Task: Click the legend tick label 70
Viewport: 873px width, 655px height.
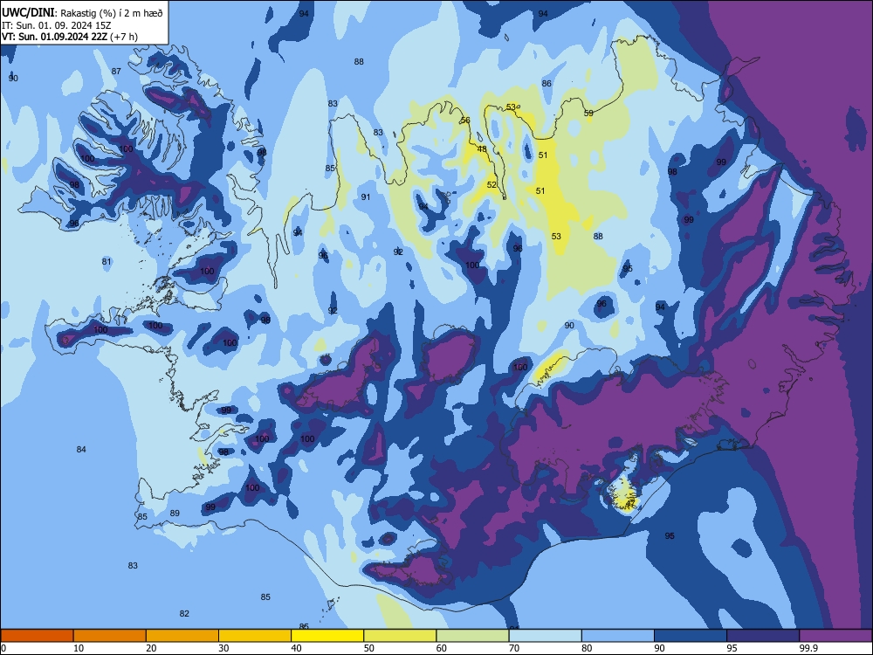Action: [514, 648]
